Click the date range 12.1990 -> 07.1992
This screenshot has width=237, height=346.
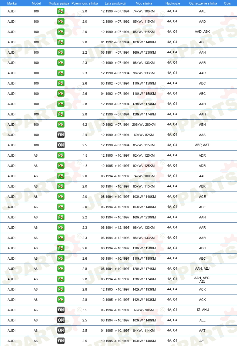coord(115,22)
